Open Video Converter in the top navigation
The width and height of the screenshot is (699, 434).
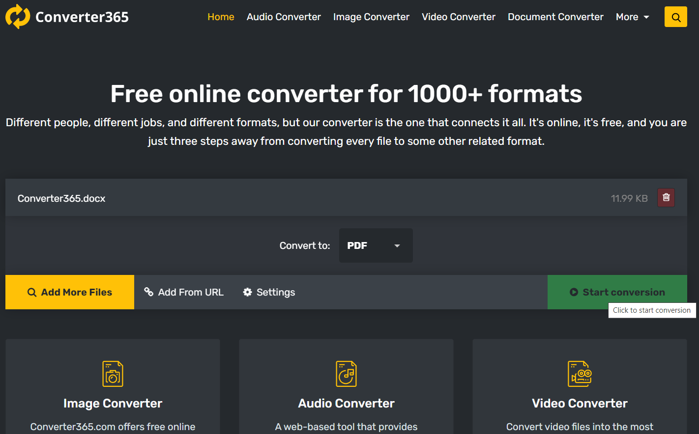pos(458,17)
